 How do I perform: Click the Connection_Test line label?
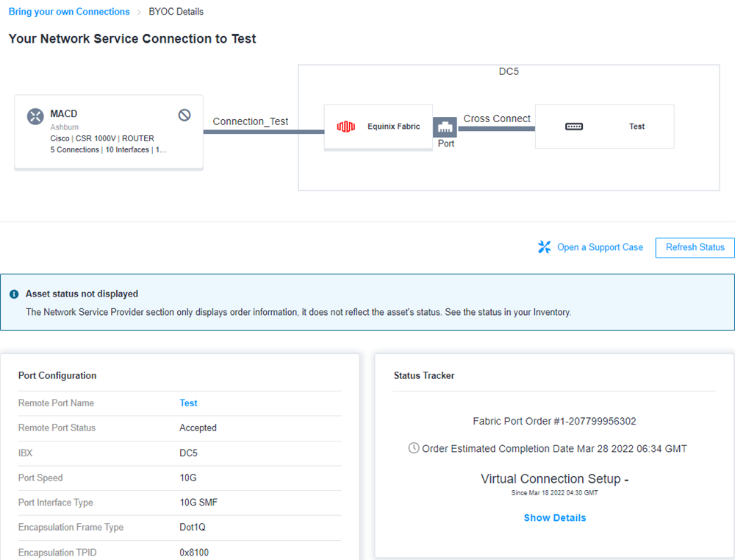(x=251, y=121)
